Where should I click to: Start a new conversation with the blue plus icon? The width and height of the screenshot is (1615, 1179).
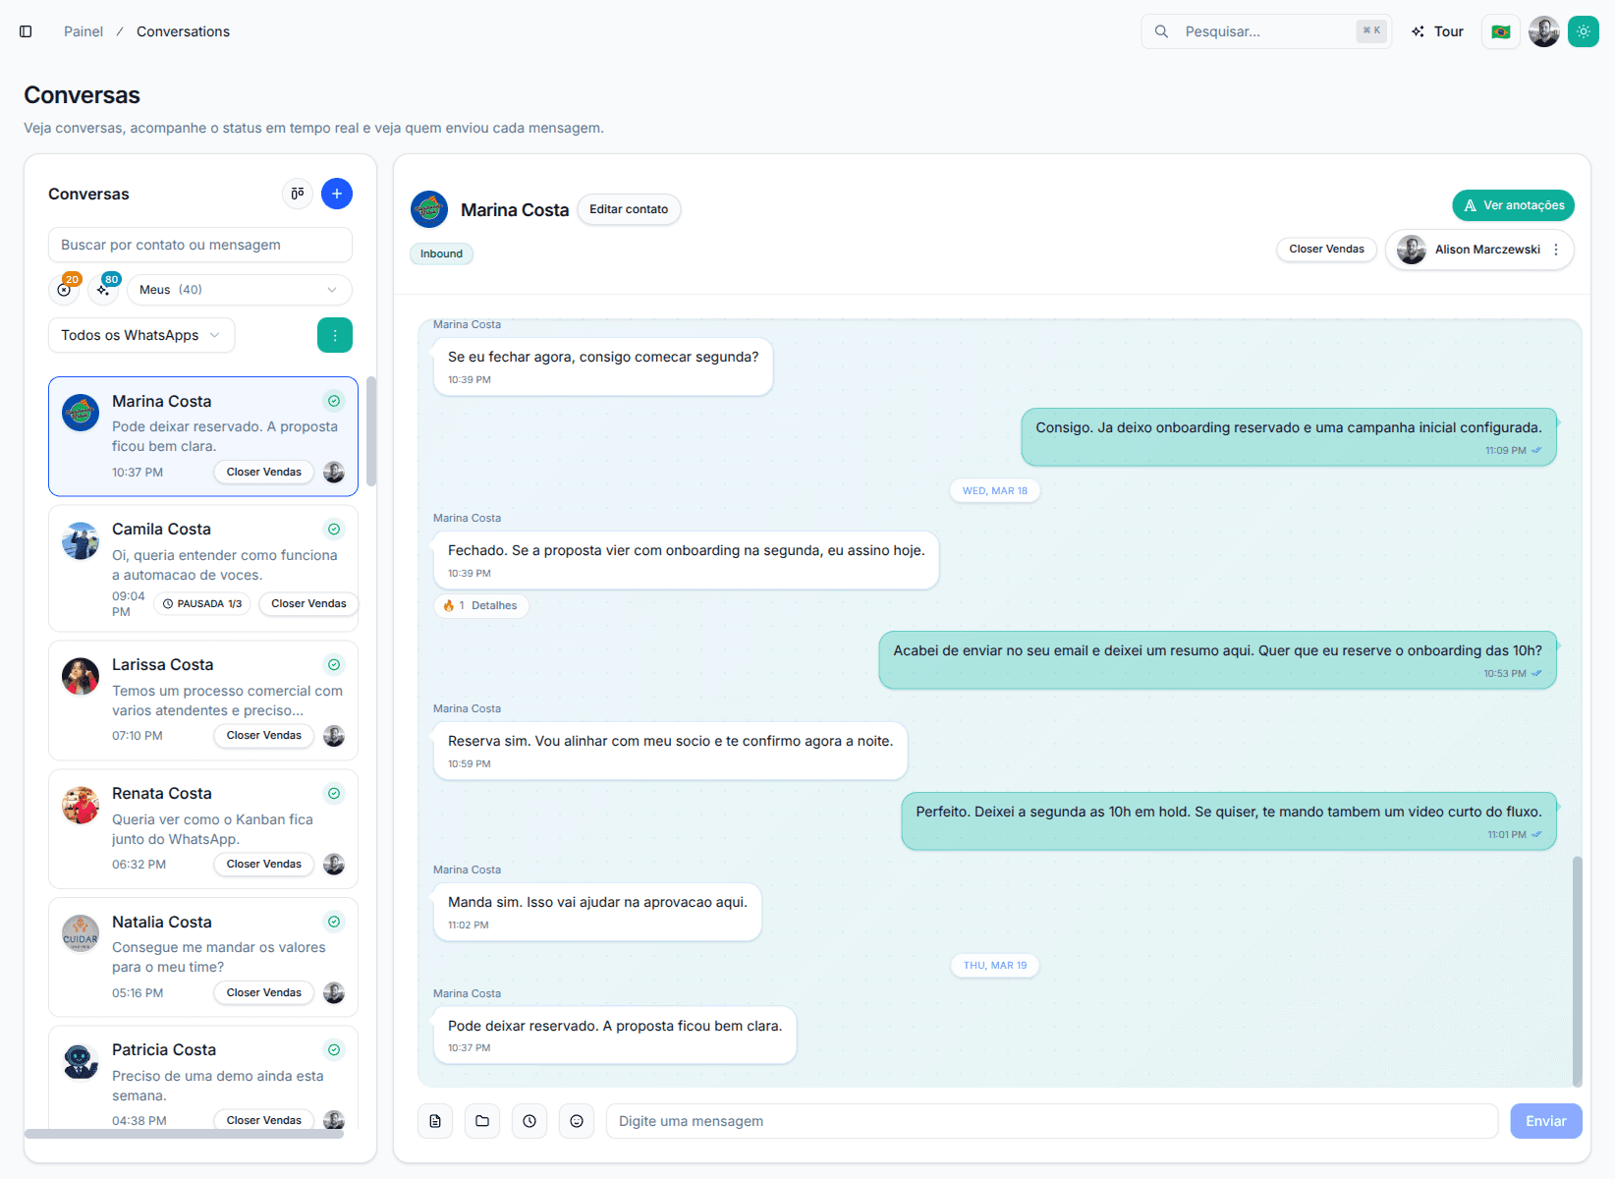[337, 194]
